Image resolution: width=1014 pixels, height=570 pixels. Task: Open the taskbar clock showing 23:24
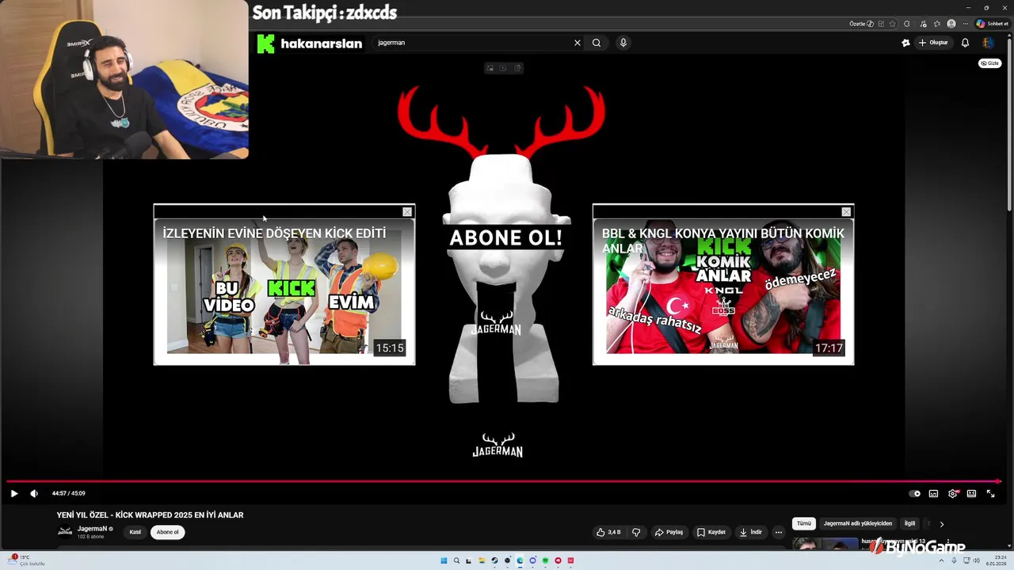click(995, 560)
